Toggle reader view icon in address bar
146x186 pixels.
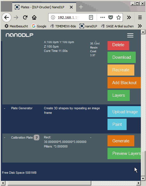tap(91, 18)
